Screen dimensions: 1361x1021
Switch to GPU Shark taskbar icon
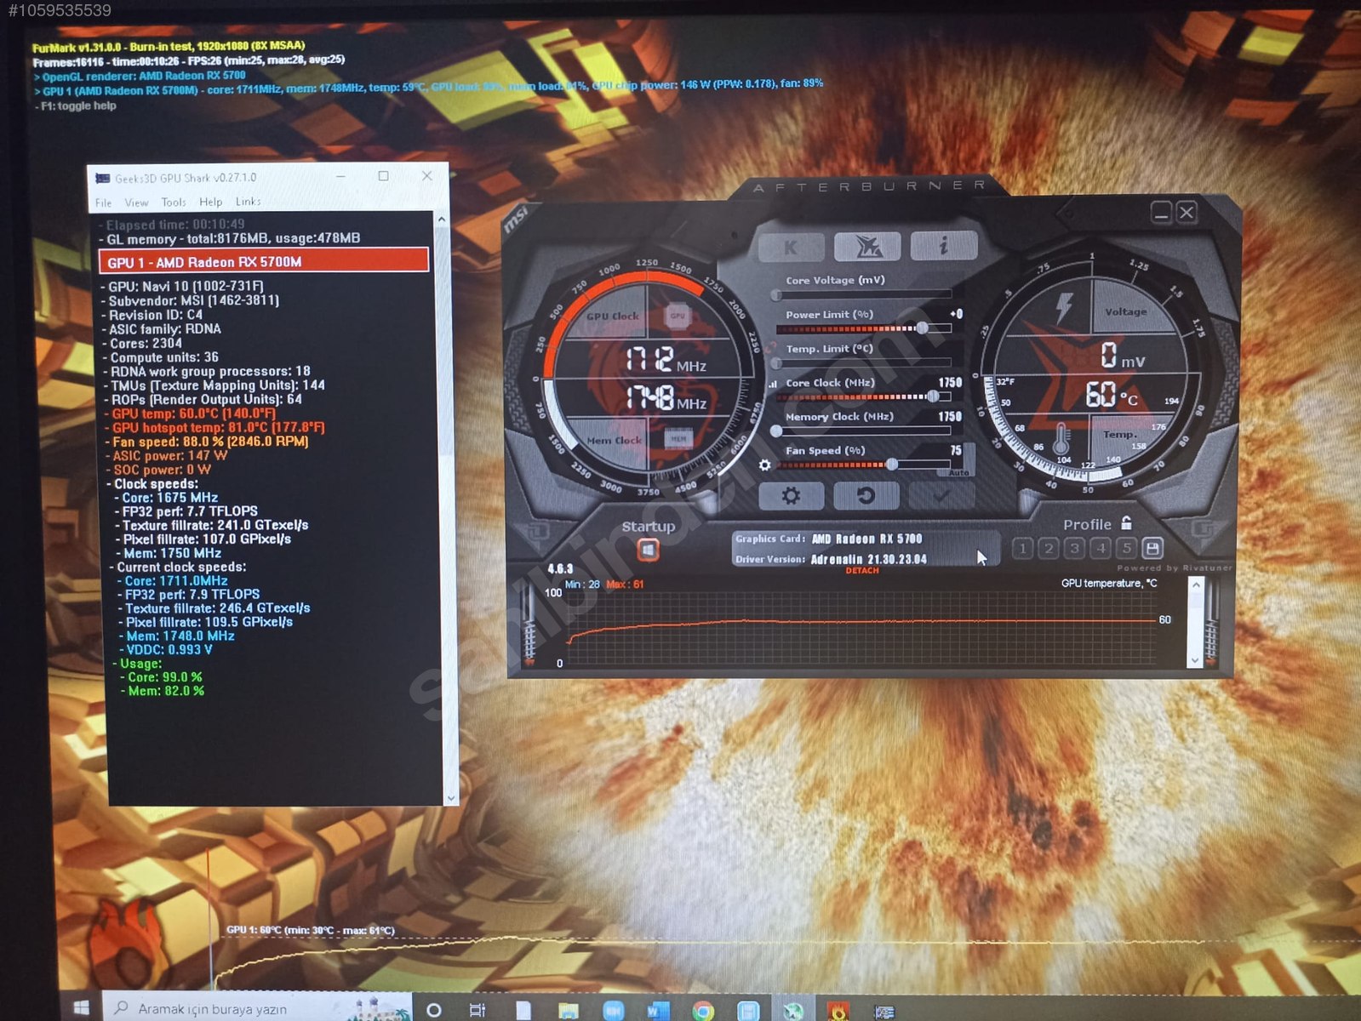884,1011
